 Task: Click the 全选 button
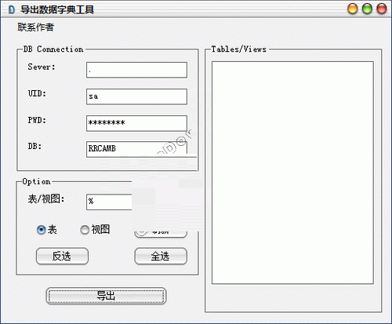[x=161, y=256]
